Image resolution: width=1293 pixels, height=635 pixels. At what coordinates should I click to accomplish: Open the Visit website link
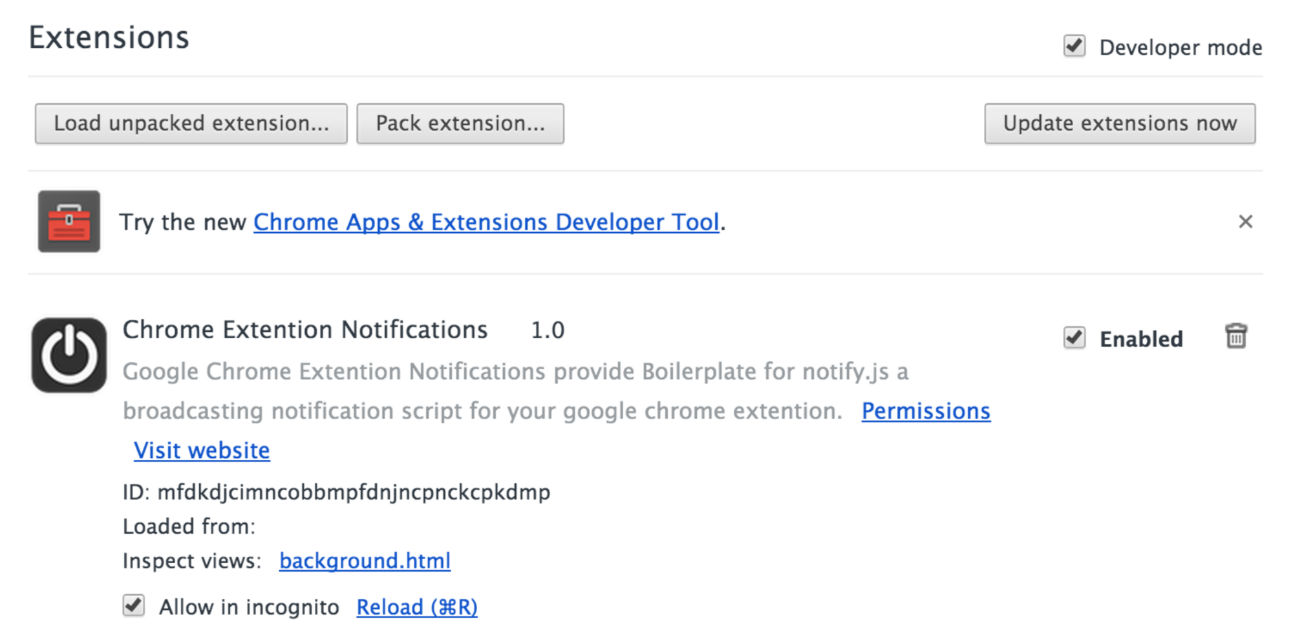pos(202,450)
